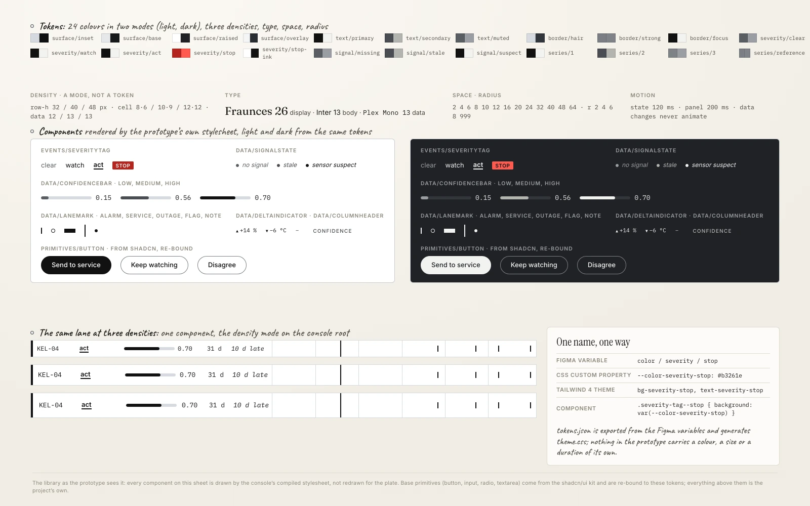The height and width of the screenshot is (506, 810).
Task: Click the 'clear' severity tag in dark panel
Action: point(428,165)
